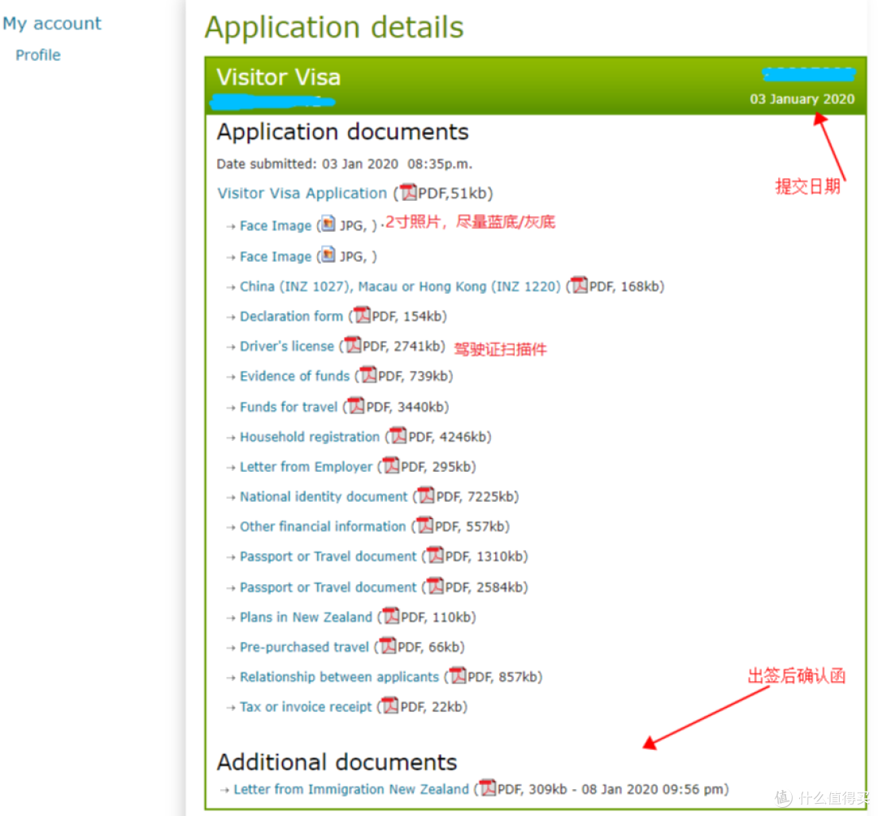Click the JPG icon of the first Face Image
This screenshot has height=816, width=878.
click(x=328, y=224)
